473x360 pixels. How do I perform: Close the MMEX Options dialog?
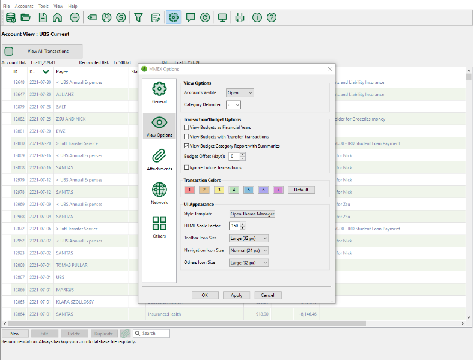pyautogui.click(x=330, y=69)
